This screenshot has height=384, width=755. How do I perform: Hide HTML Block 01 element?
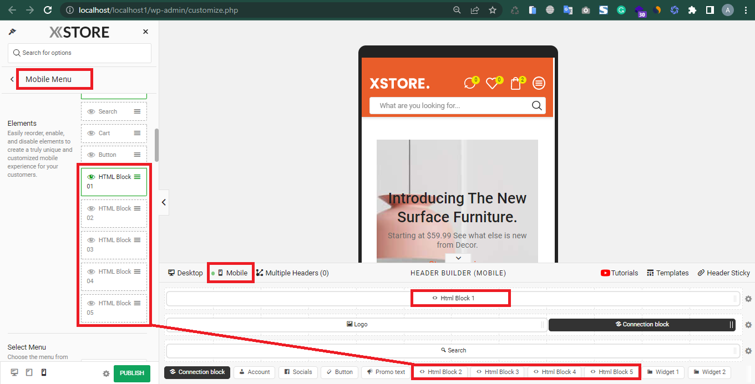tap(92, 177)
